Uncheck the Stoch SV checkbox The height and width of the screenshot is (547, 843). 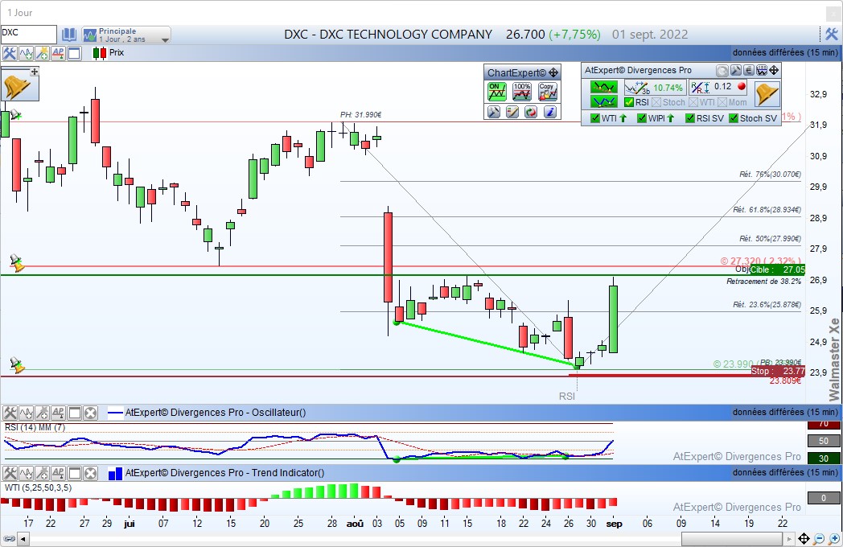pos(734,118)
